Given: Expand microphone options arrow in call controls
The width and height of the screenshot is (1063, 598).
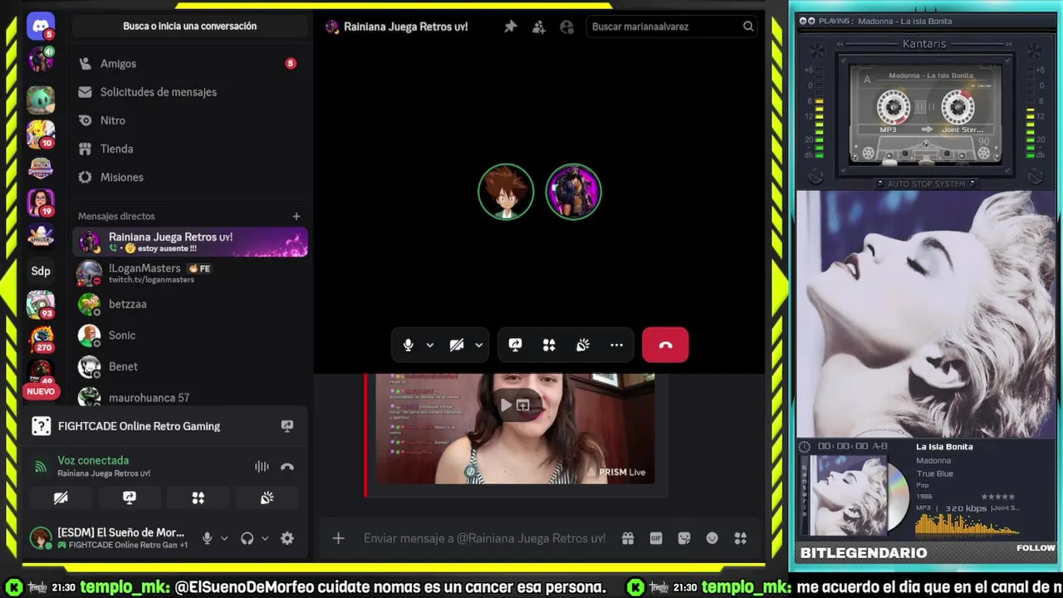Looking at the screenshot, I should tap(429, 345).
